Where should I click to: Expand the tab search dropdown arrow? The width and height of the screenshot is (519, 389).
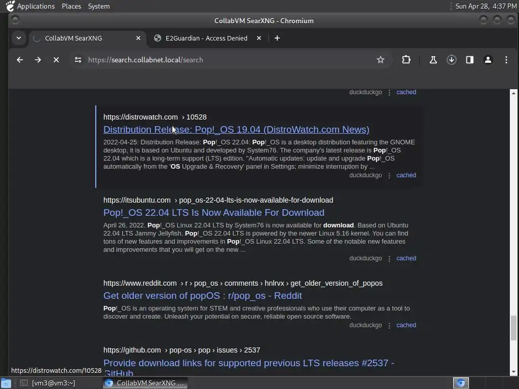(19, 38)
